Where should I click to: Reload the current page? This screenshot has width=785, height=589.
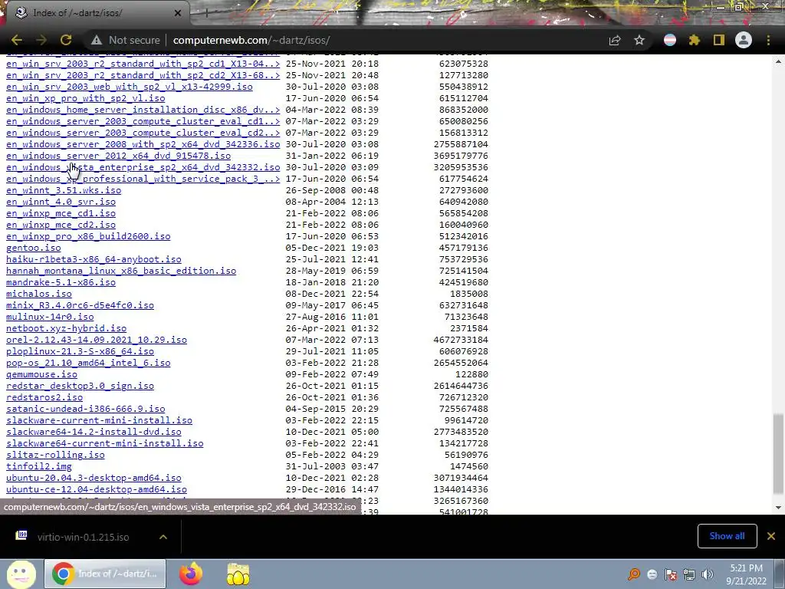click(66, 40)
